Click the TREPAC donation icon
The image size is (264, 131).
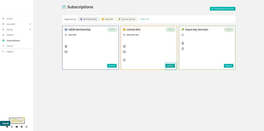(3, 35)
